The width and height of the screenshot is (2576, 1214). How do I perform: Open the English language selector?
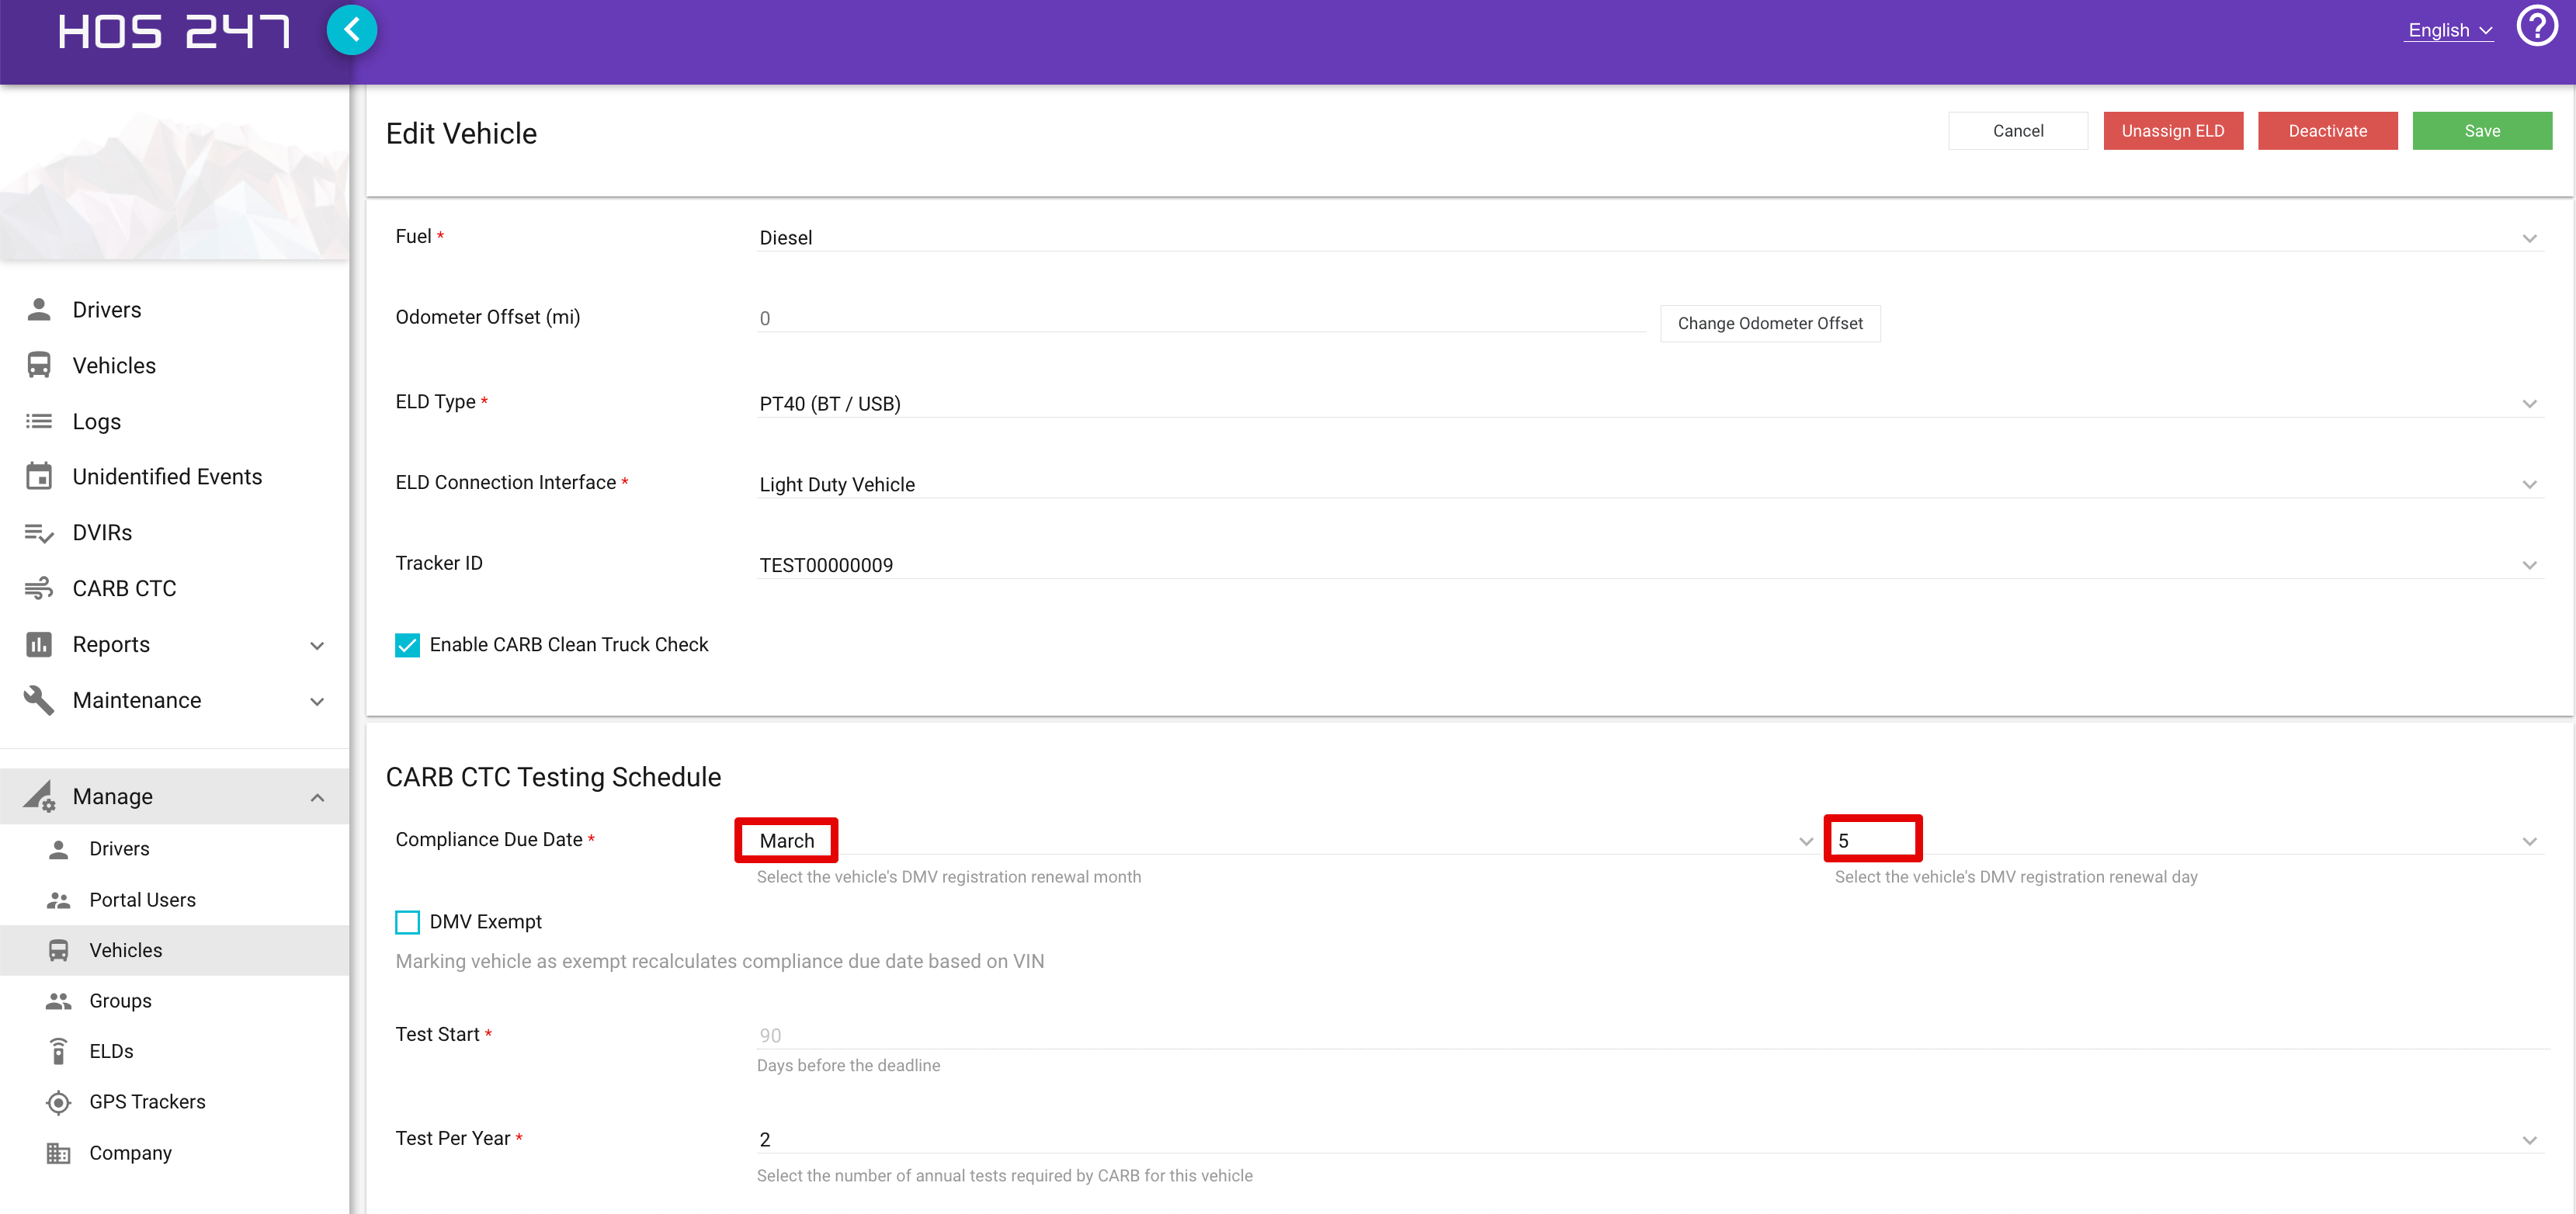2449,30
